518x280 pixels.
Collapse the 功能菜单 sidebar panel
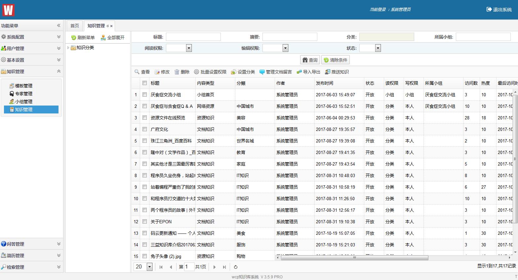(59, 25)
